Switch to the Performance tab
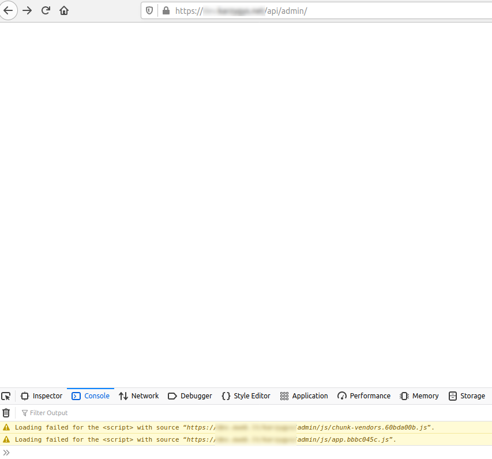The width and height of the screenshot is (492, 459). coord(364,395)
